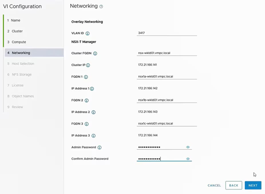Image resolution: width=265 pixels, height=194 pixels.
Task: Click the BACK button
Action: [234, 185]
